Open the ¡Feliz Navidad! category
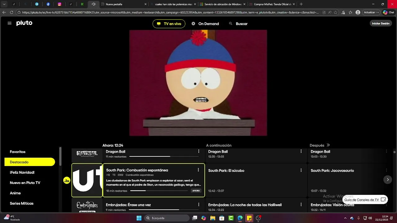 point(22,173)
